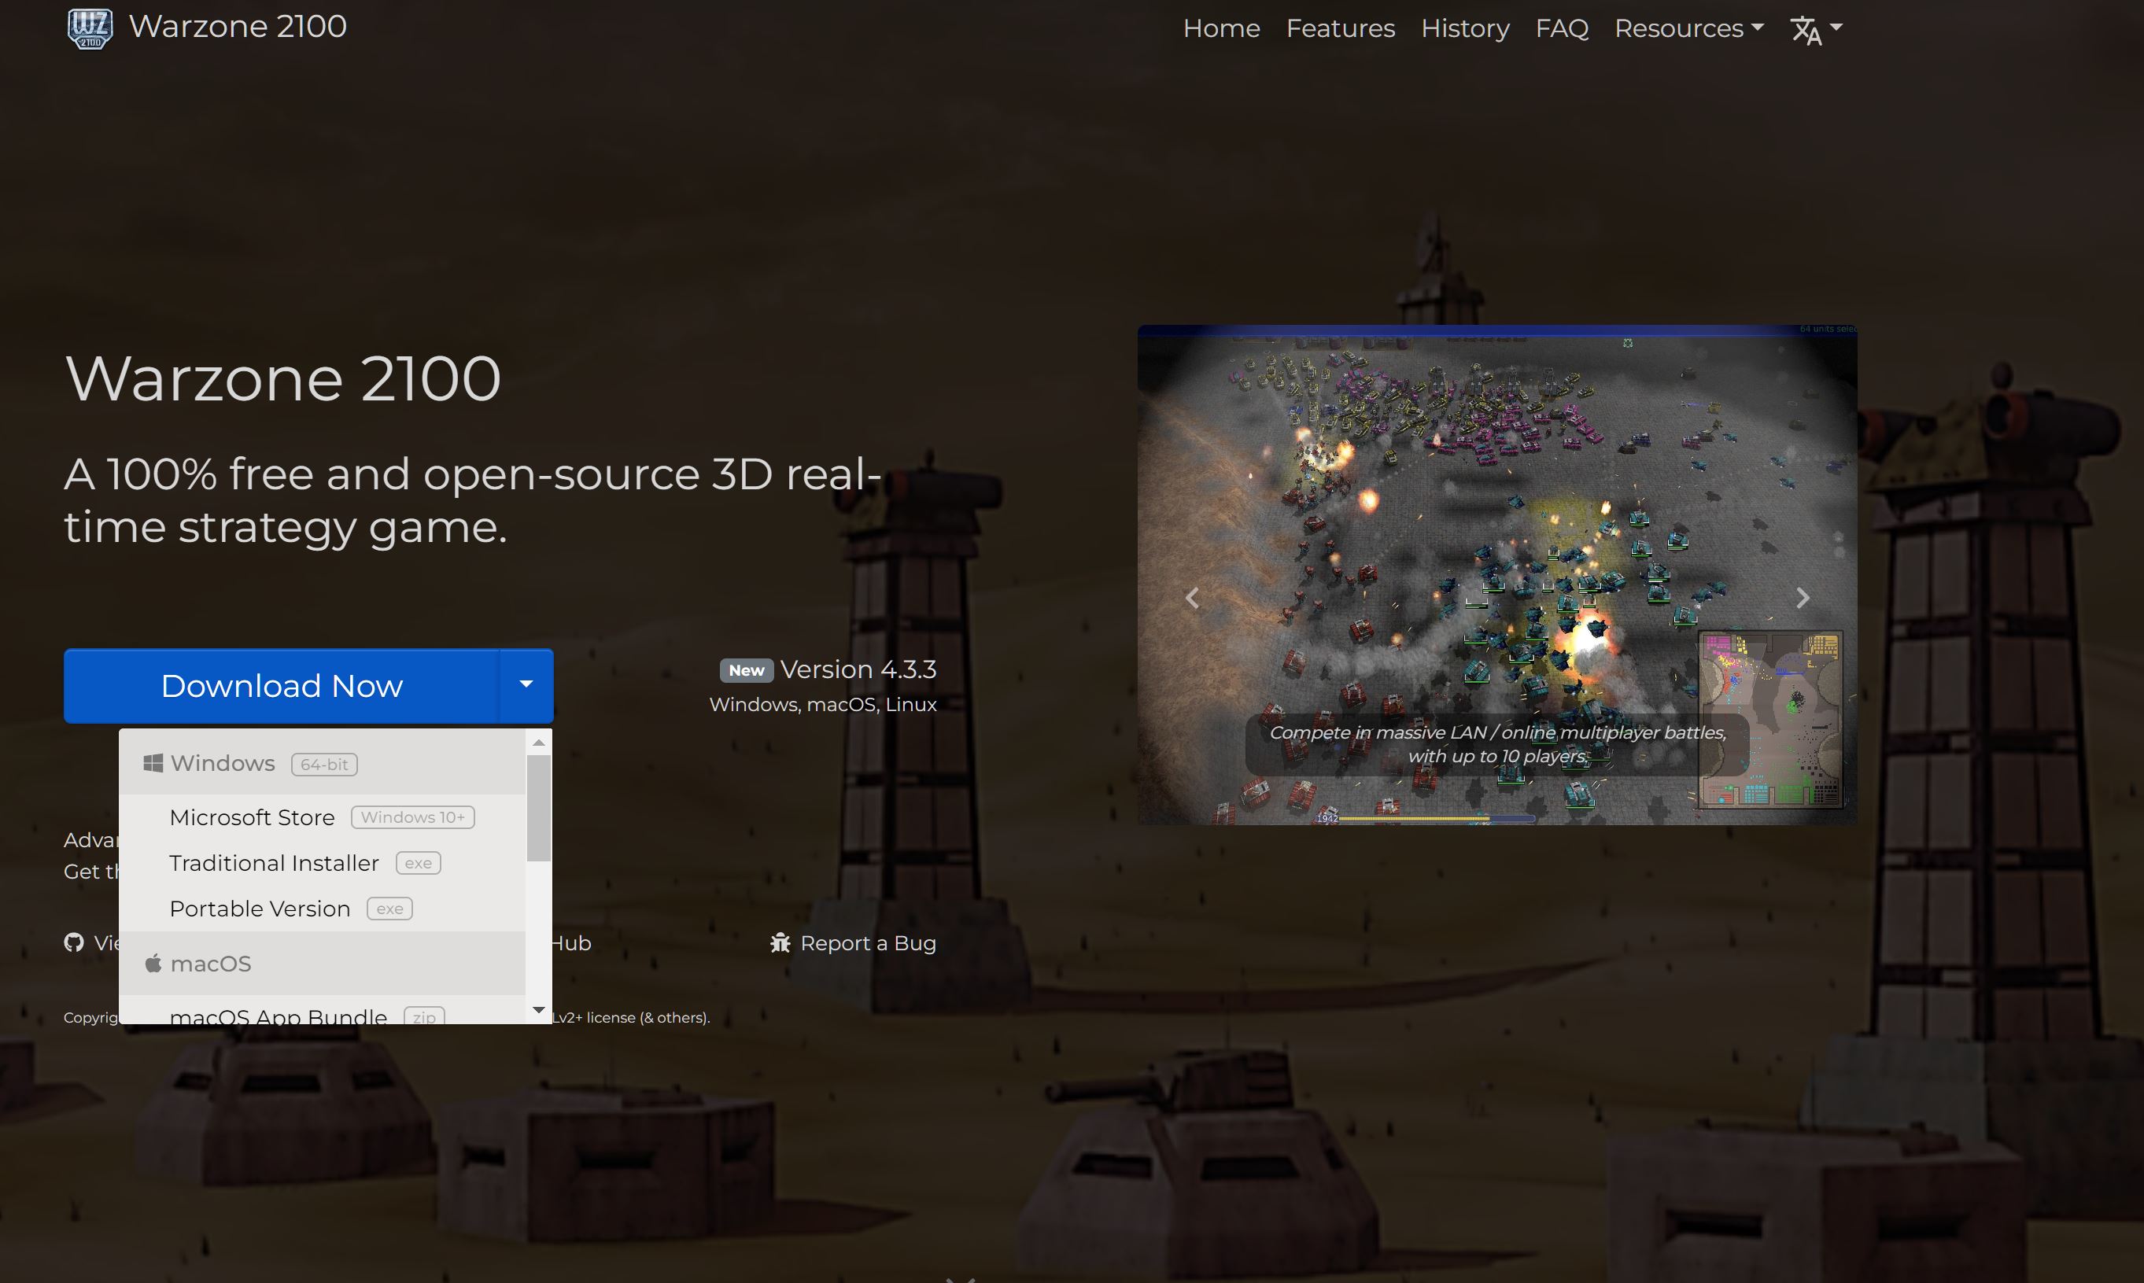
Task: Choose Traditional Installer exe download
Action: 322,863
